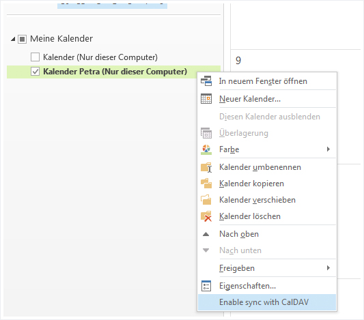Screen dimensions: 364x320
Task: Uncheck the Kalender Petra checkbox
Action: point(35,72)
